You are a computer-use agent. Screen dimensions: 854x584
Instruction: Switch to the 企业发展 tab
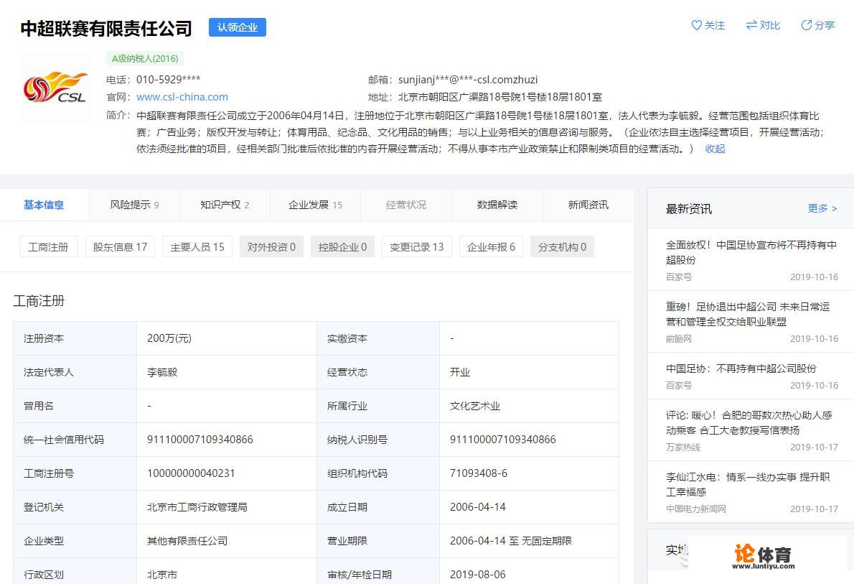(314, 205)
